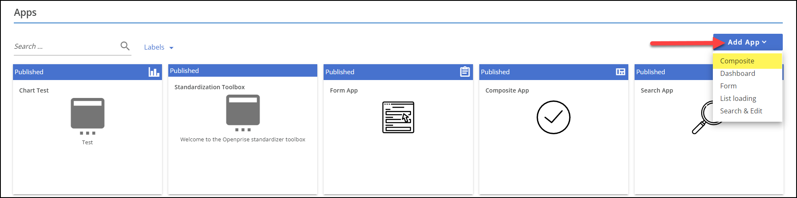The image size is (797, 198).
Task: Click the search magnifier icon
Action: click(125, 46)
